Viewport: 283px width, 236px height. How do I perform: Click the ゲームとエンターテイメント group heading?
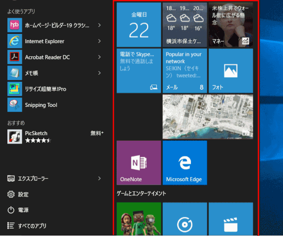141,193
